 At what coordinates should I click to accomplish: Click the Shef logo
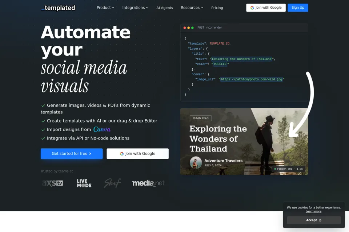point(112,183)
